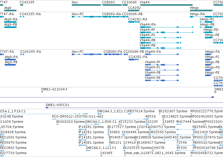Click the RE37614.5prime EST
Image resolution: width=223 pixels, height=157 pixels.
[130, 114]
